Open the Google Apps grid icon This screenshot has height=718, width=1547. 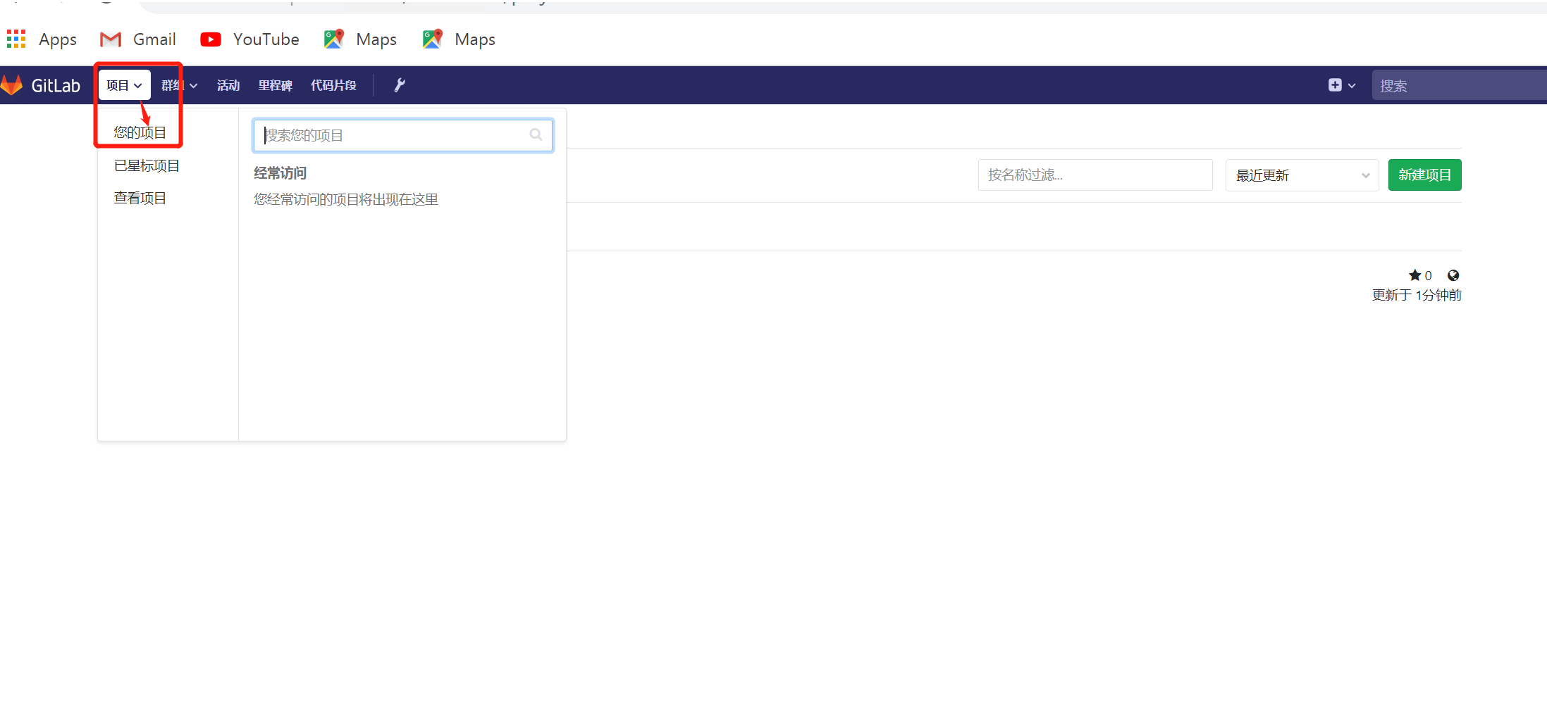pyautogui.click(x=16, y=39)
